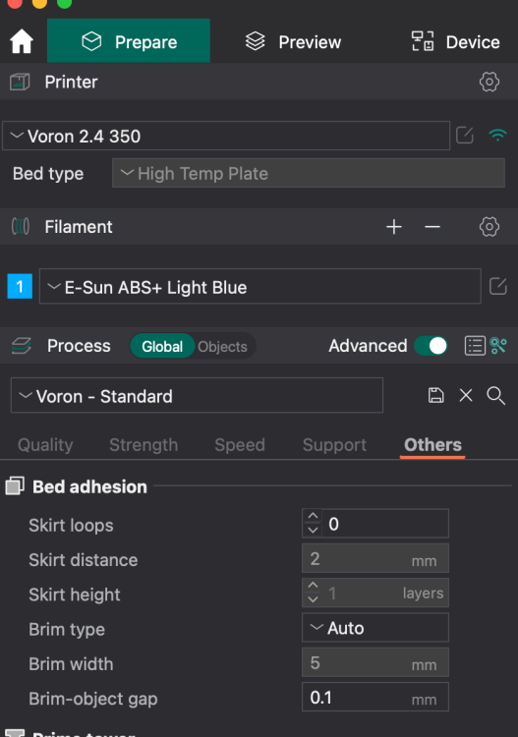Open filament settings gear icon

click(x=489, y=227)
